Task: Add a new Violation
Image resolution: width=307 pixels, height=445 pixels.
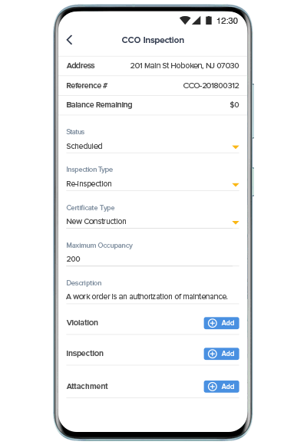Action: point(221,323)
